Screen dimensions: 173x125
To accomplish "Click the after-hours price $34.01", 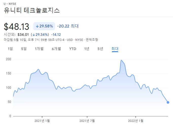I will coord(23,35).
